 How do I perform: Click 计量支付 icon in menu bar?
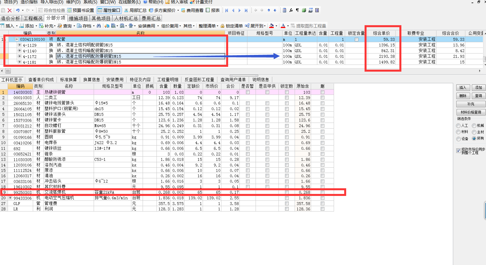tap(192, 2)
